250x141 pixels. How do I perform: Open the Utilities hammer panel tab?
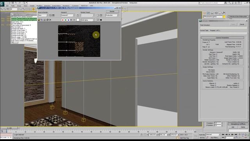224,13
